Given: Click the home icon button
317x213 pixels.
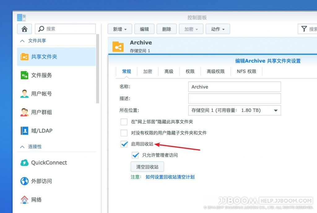Looking at the screenshot, I should pyautogui.click(x=24, y=29).
